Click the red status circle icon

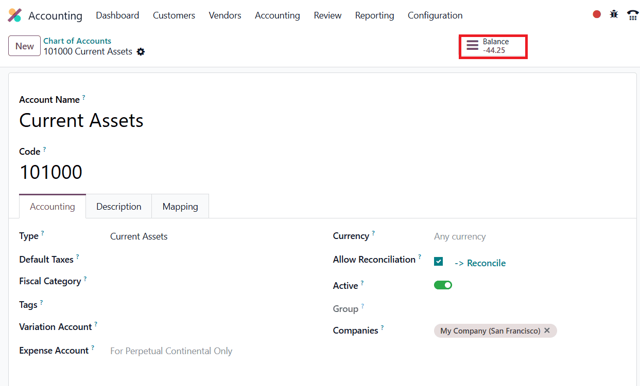[596, 14]
